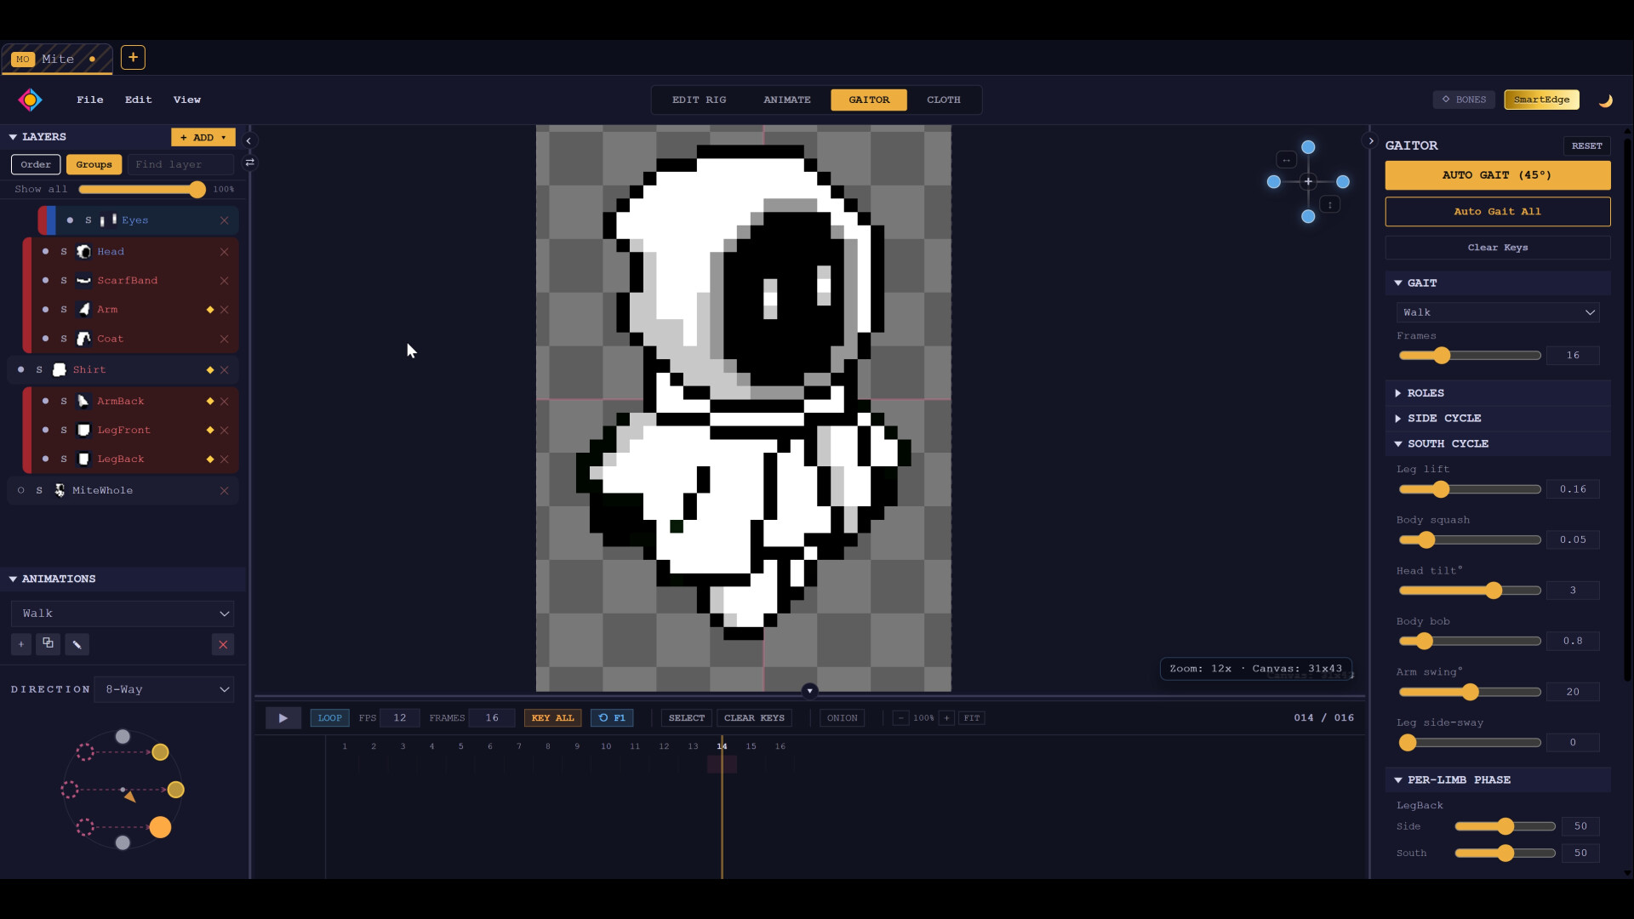Image resolution: width=1634 pixels, height=919 pixels.
Task: Delete the Walk animation red X
Action: [223, 644]
